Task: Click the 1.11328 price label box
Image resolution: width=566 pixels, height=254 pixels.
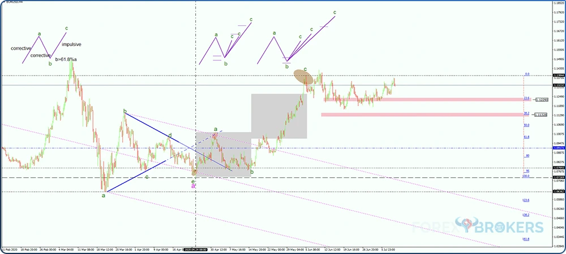Action: click(x=541, y=115)
